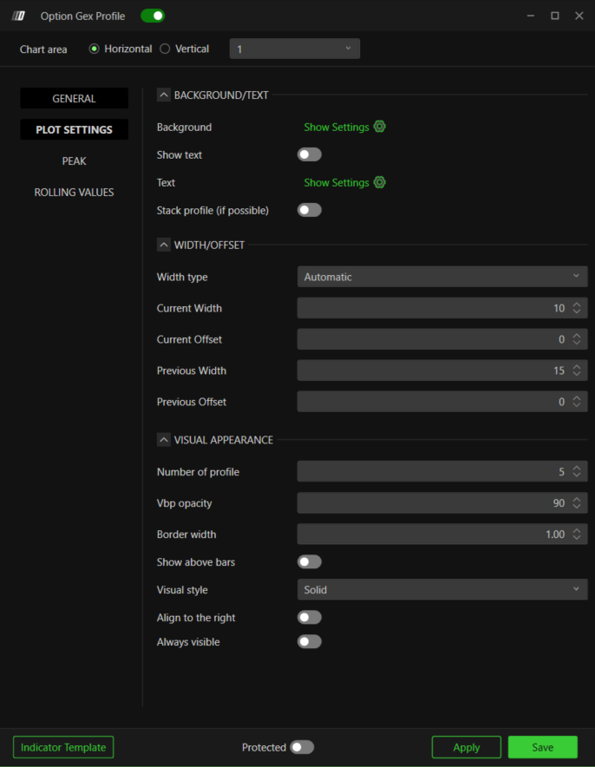Switch to the GENERAL tab

75,98
